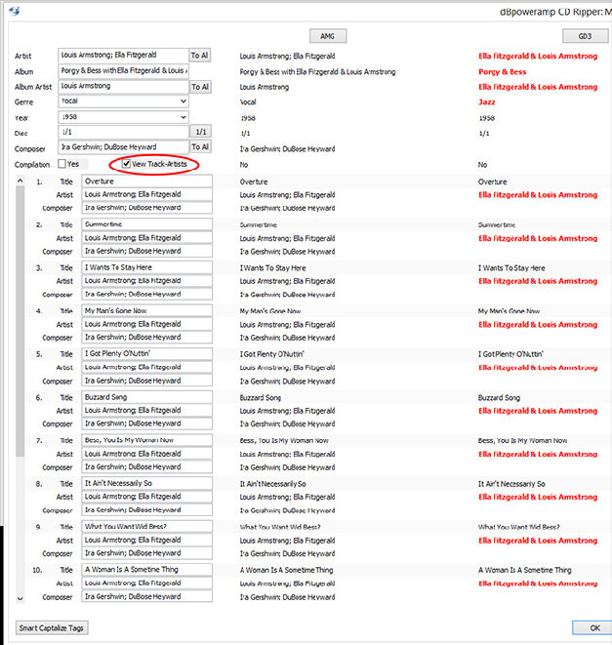The width and height of the screenshot is (612, 645).
Task: Apply Album Artist to all with To All
Action: [200, 87]
